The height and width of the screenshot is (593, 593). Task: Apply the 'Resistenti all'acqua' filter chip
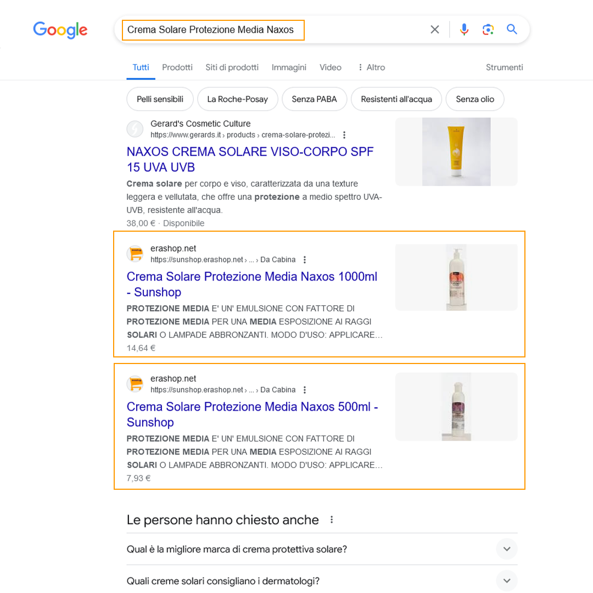396,99
